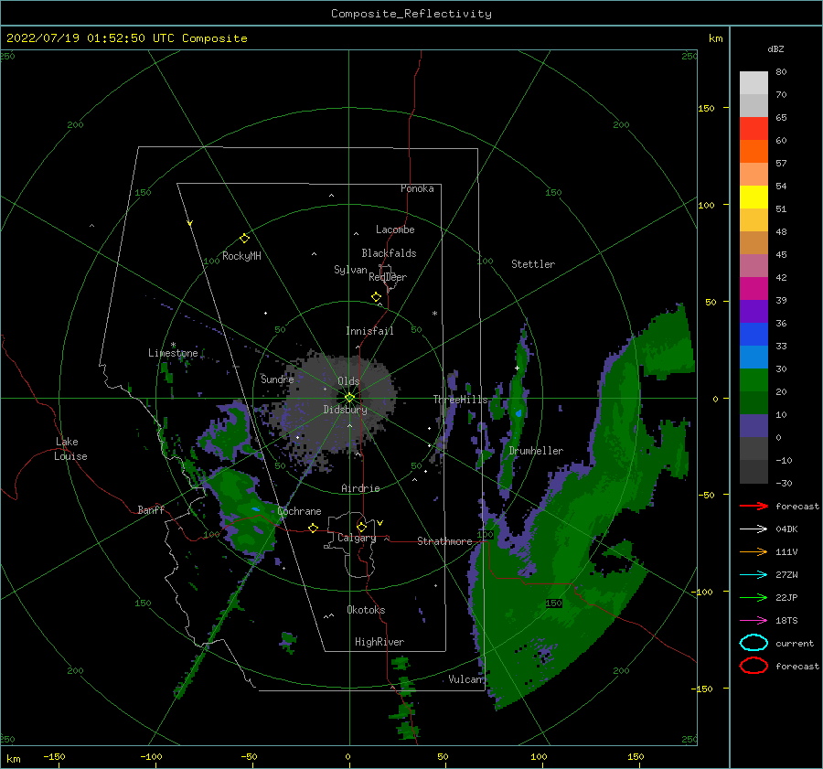This screenshot has width=823, height=769.
Task: Click the Banff label
Action: pyautogui.click(x=151, y=509)
